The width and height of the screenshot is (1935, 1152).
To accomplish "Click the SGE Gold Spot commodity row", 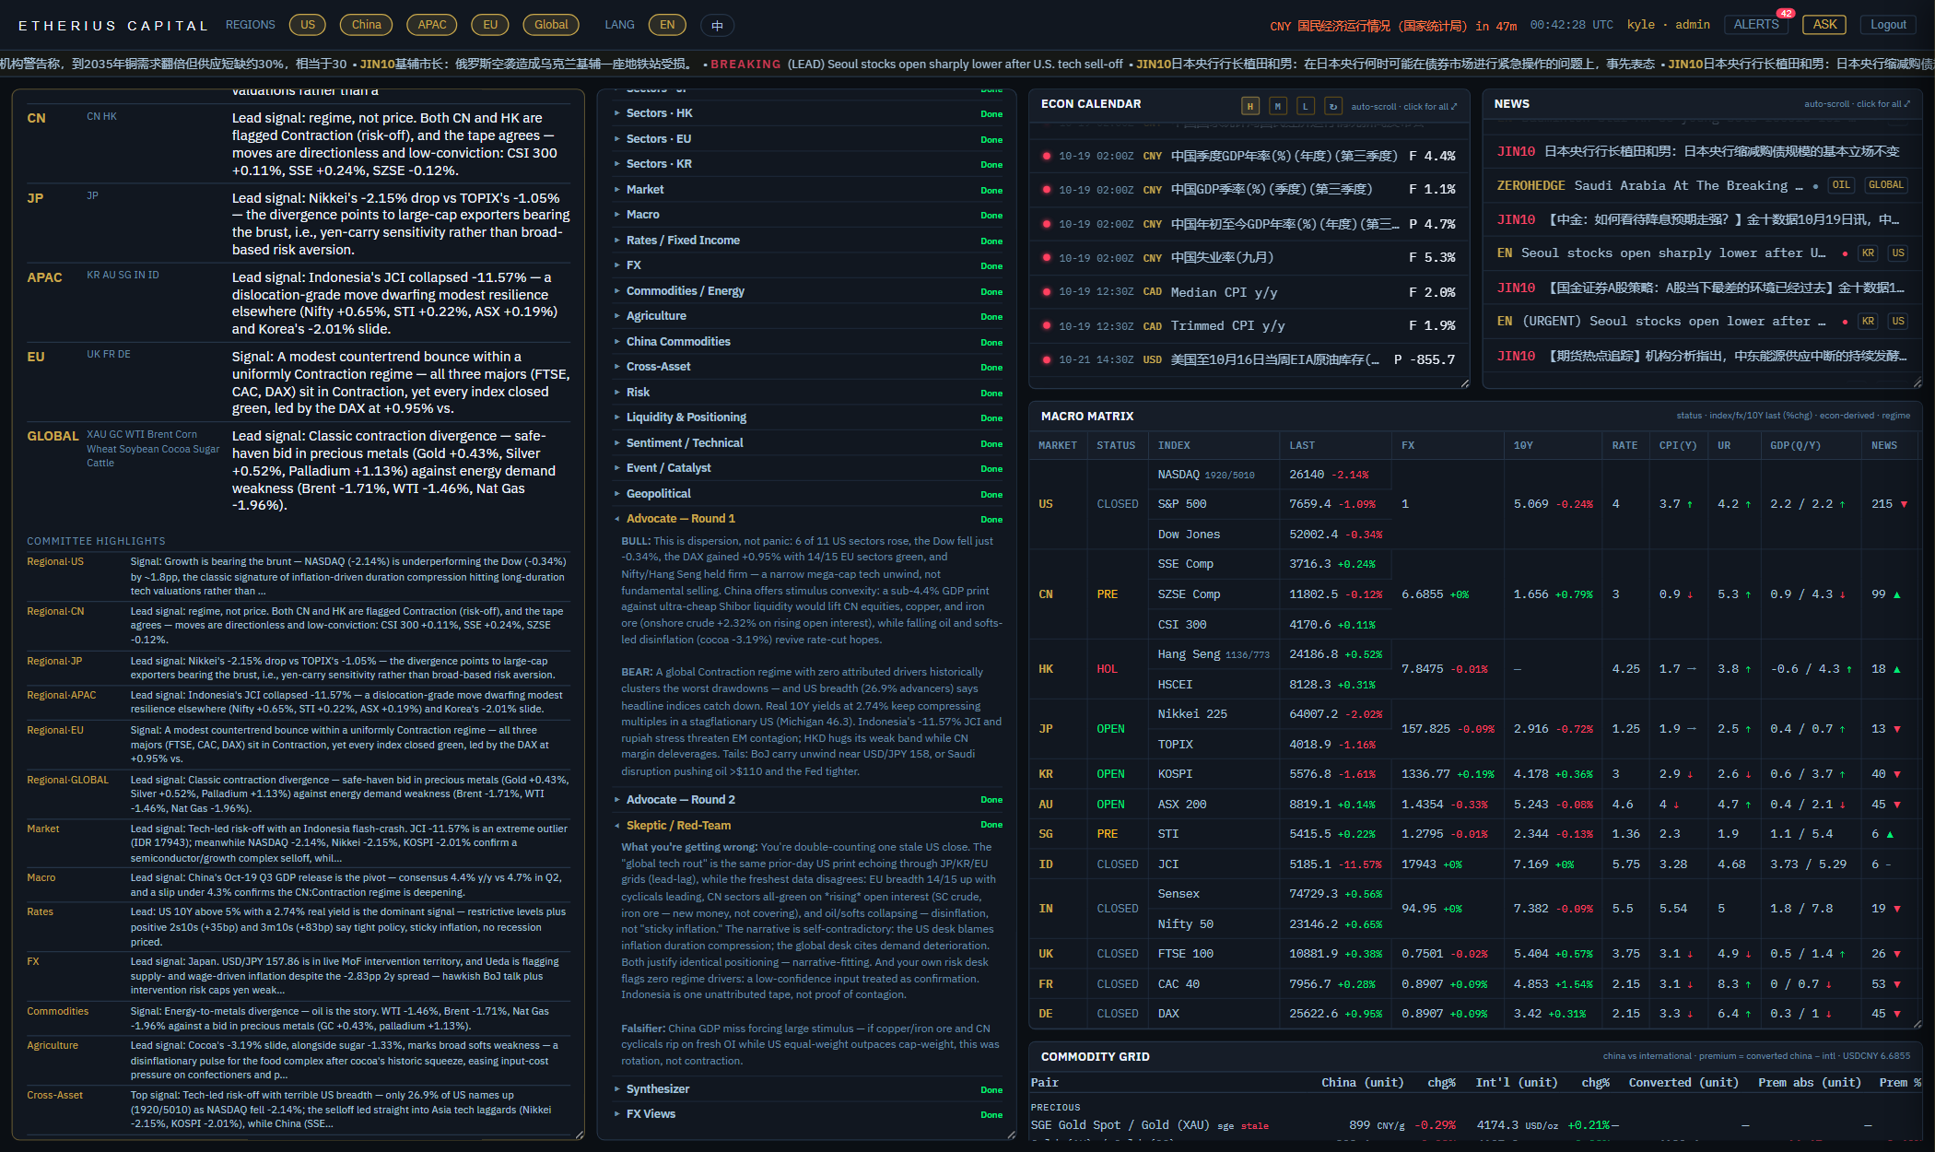I will [x=1474, y=1125].
